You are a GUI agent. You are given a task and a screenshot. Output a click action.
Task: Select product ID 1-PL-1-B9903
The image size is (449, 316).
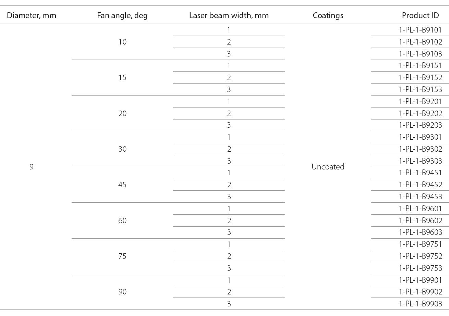point(421,304)
